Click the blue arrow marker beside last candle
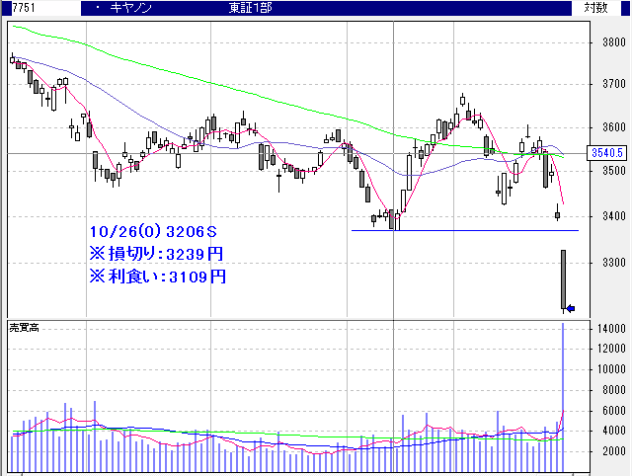The image size is (632, 476). [570, 307]
